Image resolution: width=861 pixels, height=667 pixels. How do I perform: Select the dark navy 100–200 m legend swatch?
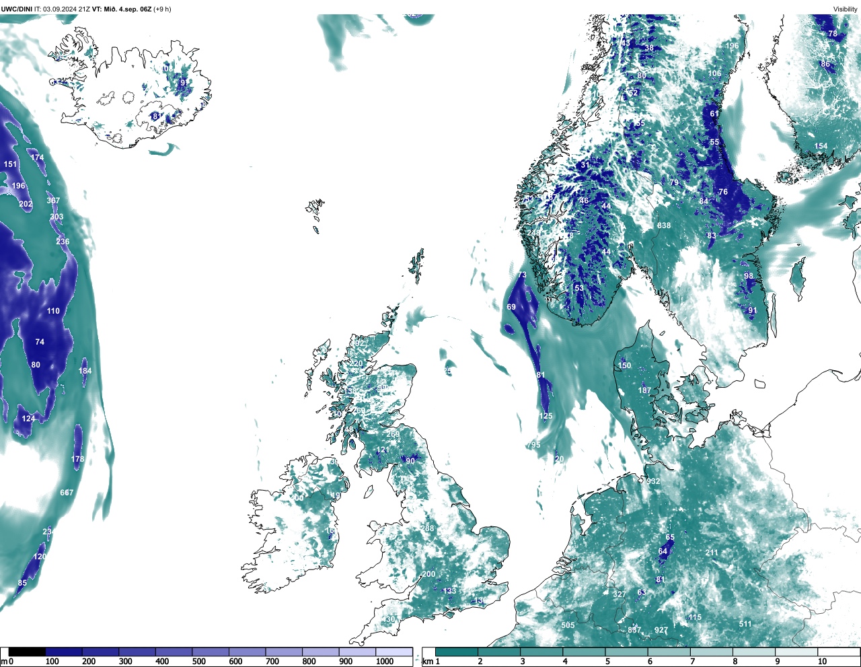tap(64, 652)
